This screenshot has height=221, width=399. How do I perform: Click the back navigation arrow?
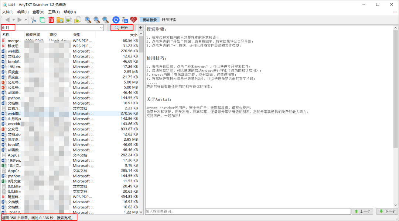(x=7, y=20)
